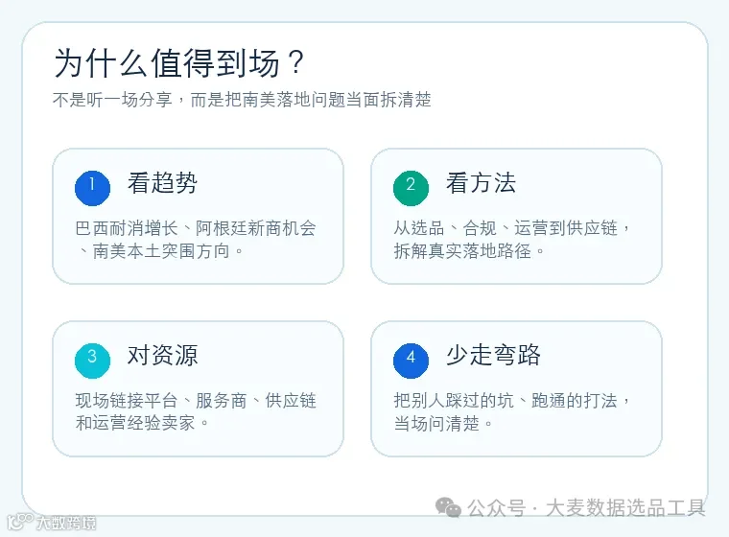
Task: Click the WeChat logo icon
Action: tap(448, 507)
